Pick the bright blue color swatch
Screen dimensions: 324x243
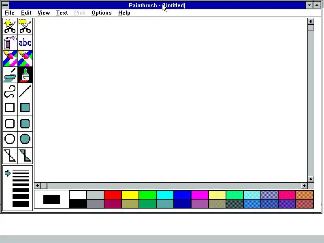tap(182, 195)
